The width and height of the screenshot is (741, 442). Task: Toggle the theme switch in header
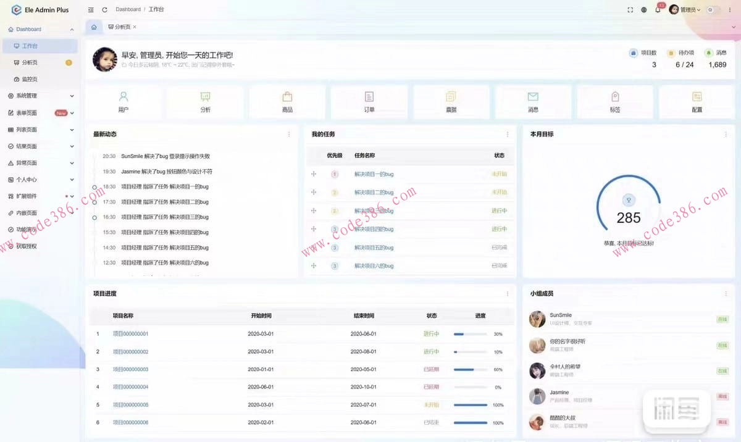713,10
